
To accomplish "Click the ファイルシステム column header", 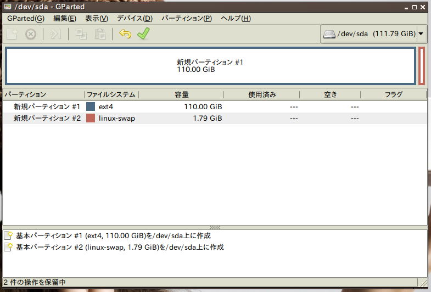I will (x=111, y=94).
